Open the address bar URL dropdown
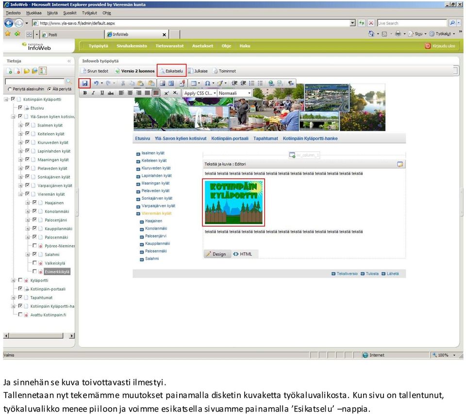Screen dimensions: 466x414 point(352,23)
